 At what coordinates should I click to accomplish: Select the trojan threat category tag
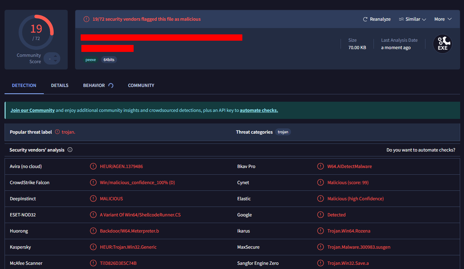[283, 132]
